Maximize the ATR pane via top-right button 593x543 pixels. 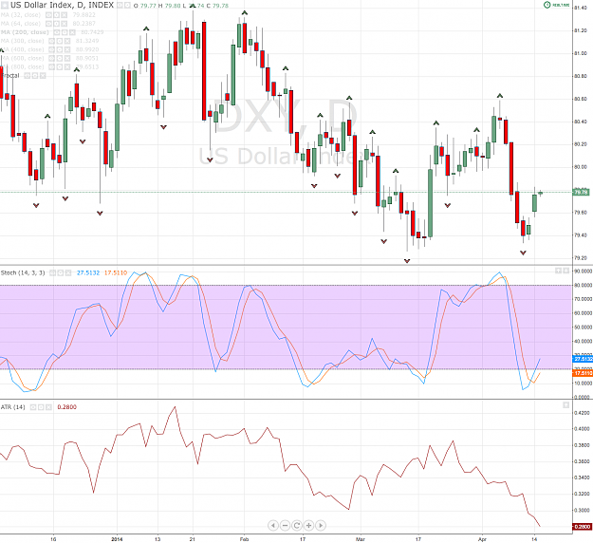(x=565, y=405)
